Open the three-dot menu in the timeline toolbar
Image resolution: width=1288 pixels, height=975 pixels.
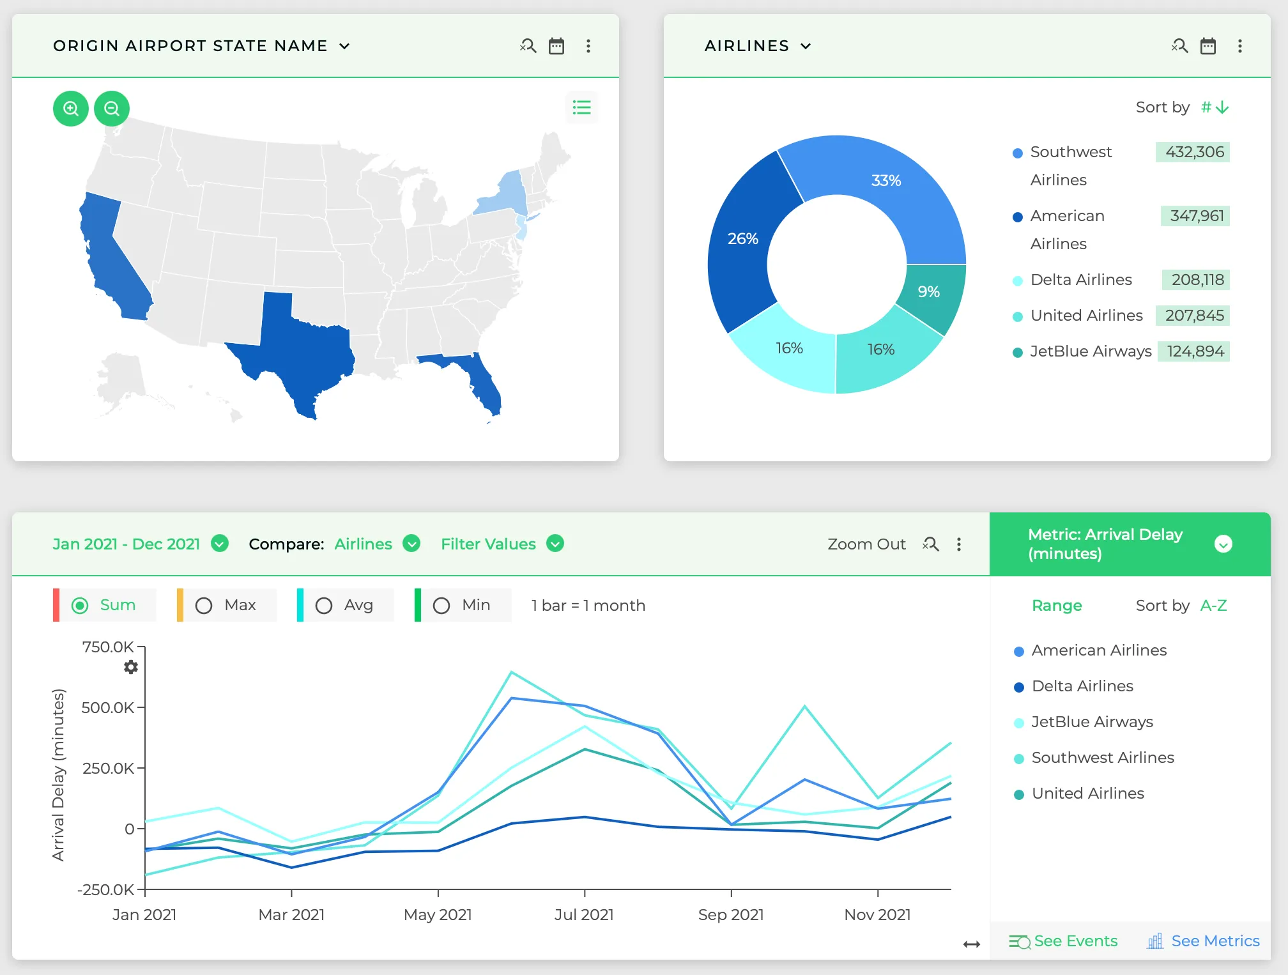[x=959, y=544]
